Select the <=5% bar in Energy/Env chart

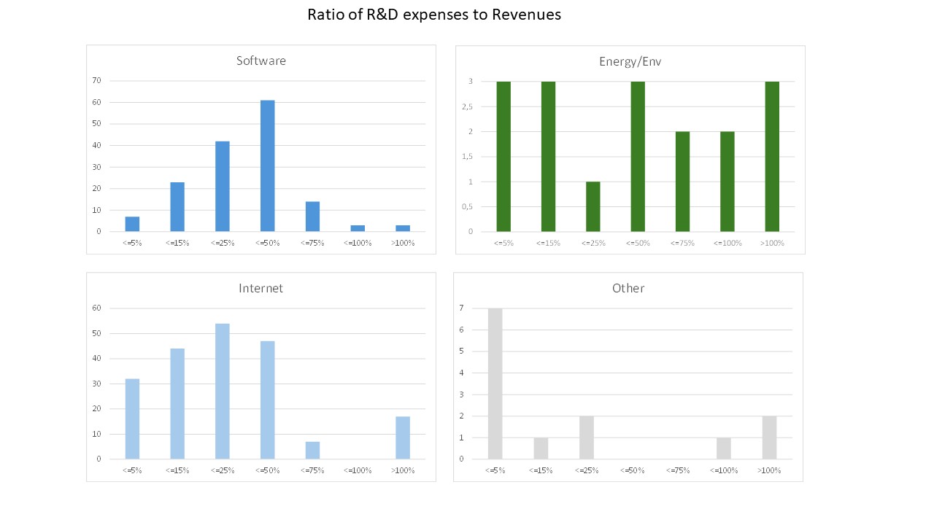503,157
